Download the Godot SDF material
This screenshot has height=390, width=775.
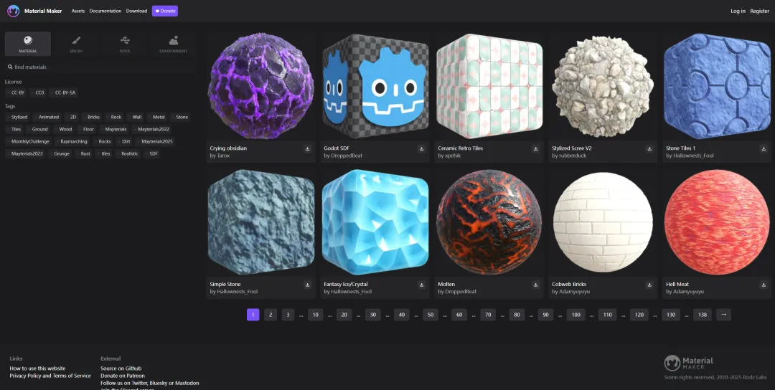[422, 148]
